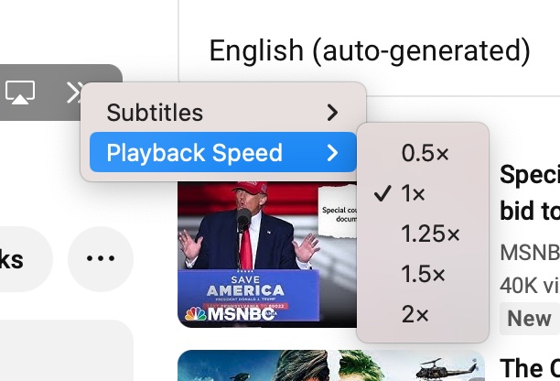Select 0.5× playback speed
560x381 pixels.
coord(423,153)
